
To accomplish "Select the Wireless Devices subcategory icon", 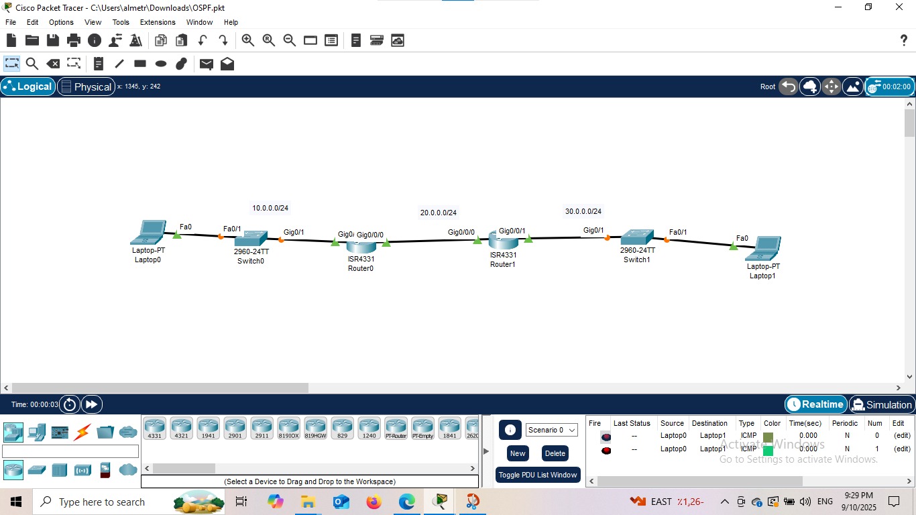I will coord(82,470).
